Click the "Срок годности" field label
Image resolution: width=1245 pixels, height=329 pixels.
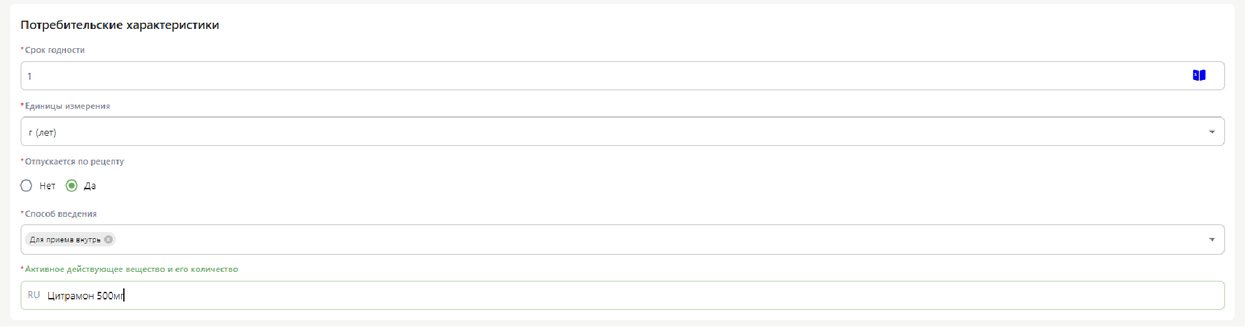[x=54, y=50]
